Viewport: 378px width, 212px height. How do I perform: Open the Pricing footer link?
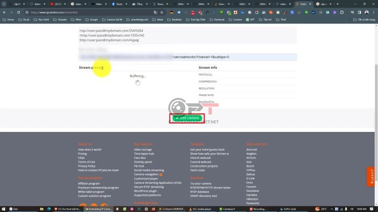coord(82,154)
